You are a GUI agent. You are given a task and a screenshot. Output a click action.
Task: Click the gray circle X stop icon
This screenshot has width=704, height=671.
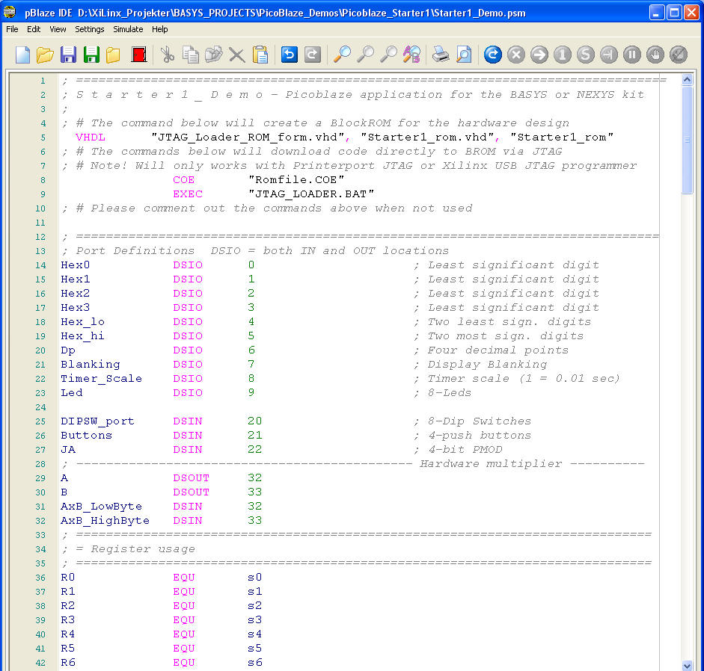[516, 55]
